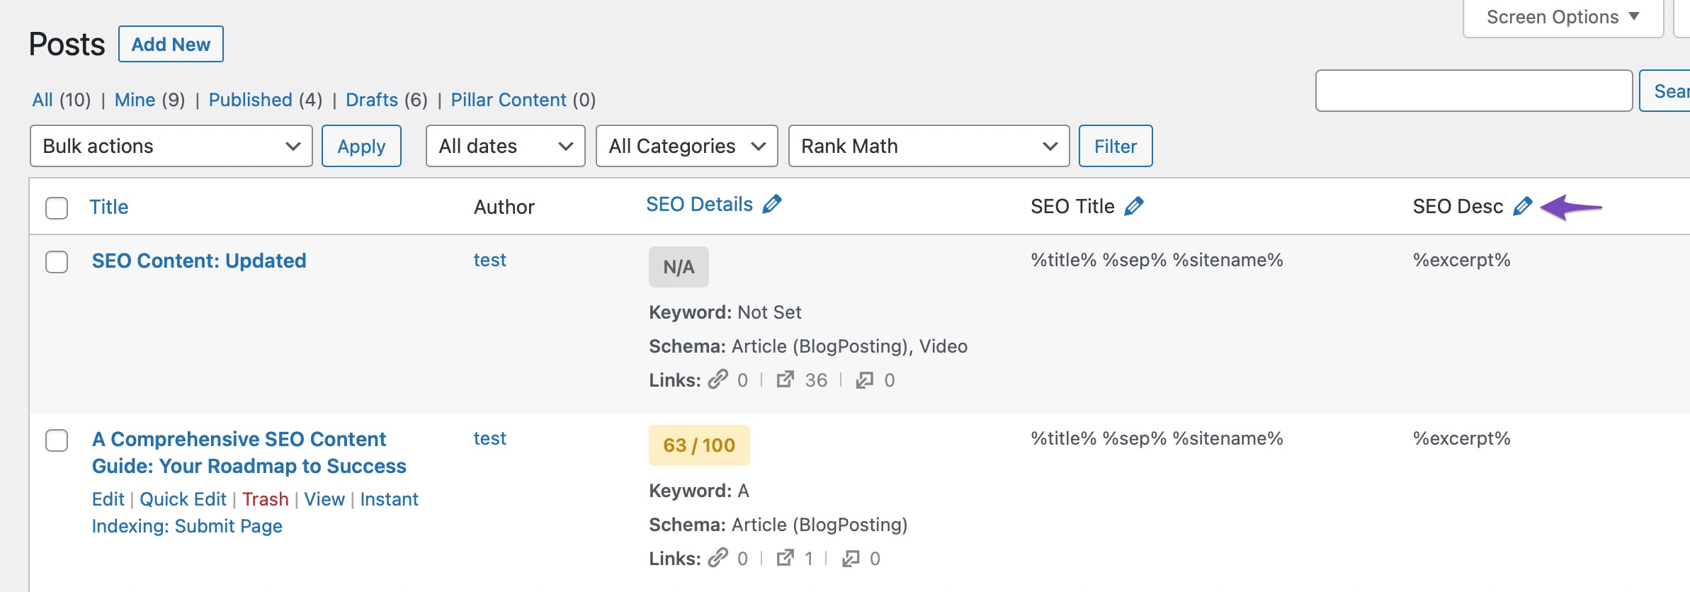
Task: Show Drafts posts filter
Action: click(x=372, y=100)
